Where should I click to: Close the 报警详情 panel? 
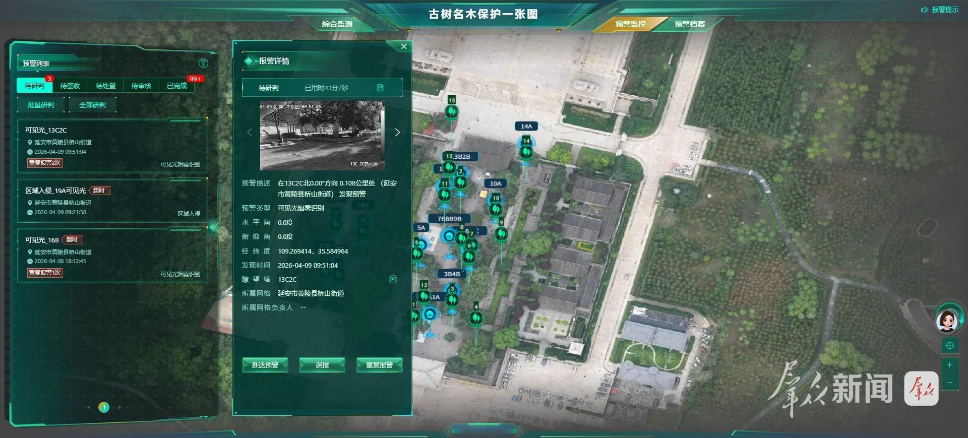(403, 46)
